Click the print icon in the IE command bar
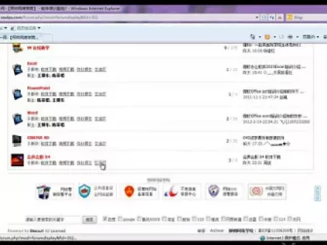 point(290,37)
